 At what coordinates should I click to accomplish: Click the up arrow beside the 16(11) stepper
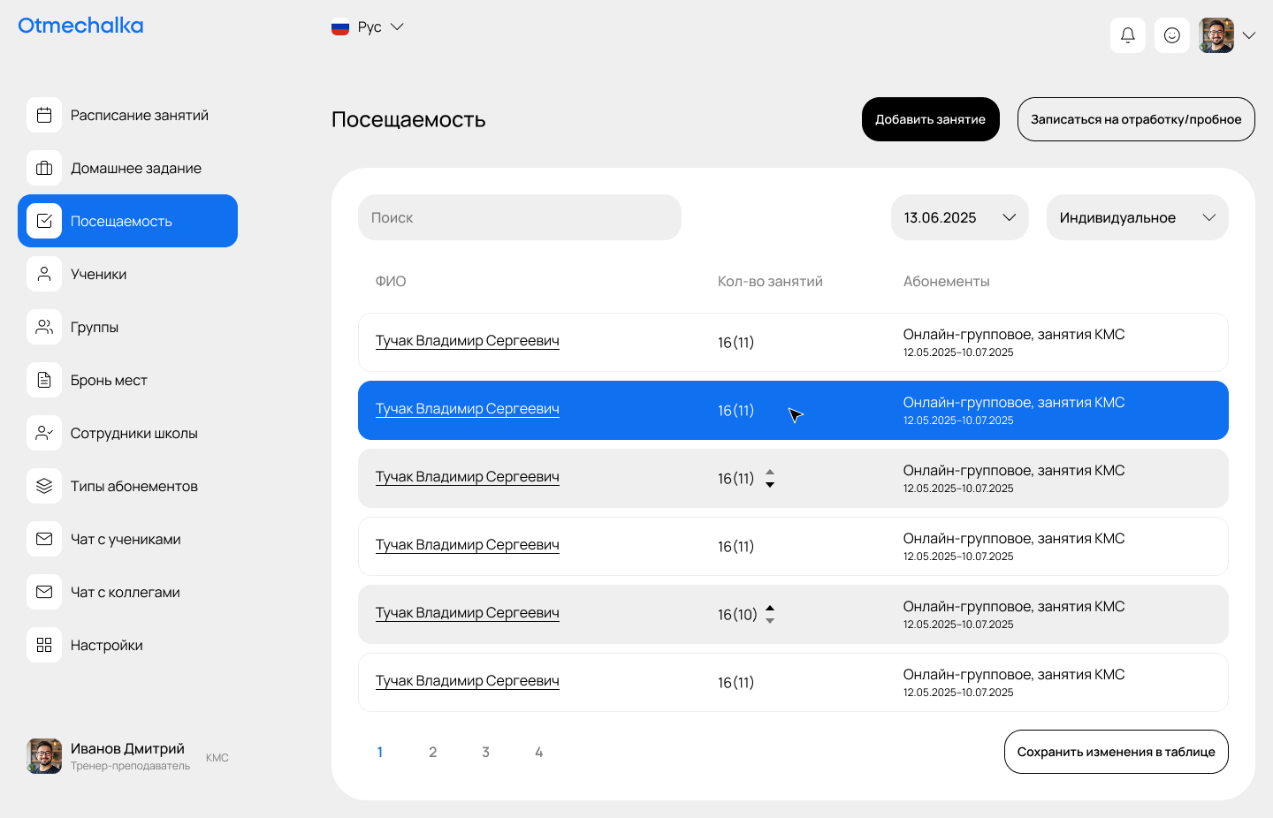pos(770,472)
